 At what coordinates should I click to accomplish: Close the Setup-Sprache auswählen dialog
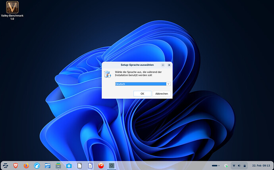tap(169, 65)
